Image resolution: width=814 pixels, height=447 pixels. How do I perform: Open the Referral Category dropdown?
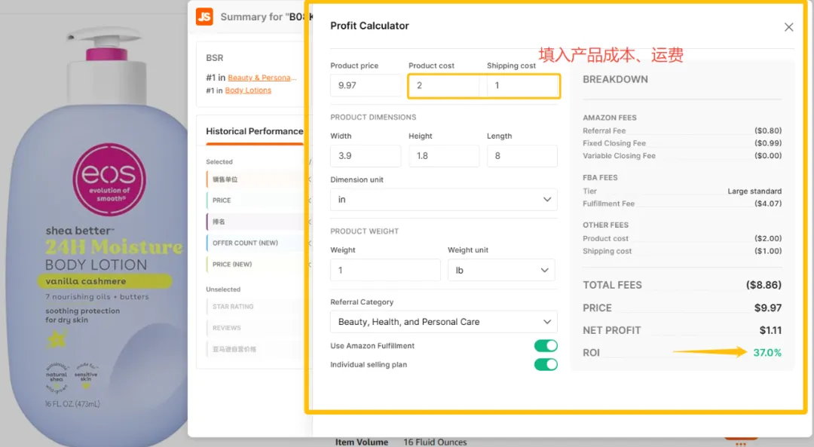coord(443,321)
